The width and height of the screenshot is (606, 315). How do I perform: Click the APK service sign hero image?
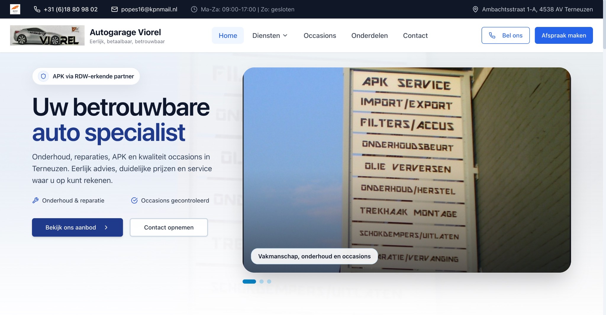click(x=407, y=170)
